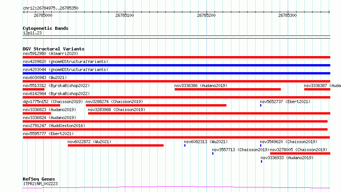Image resolution: width=341 pixels, height=192 pixels.
Task: Select nsv3283968 (Chaisson2019) label
Action: [x=116, y=110]
